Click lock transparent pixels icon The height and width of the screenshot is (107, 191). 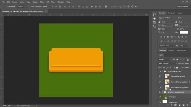164,67
